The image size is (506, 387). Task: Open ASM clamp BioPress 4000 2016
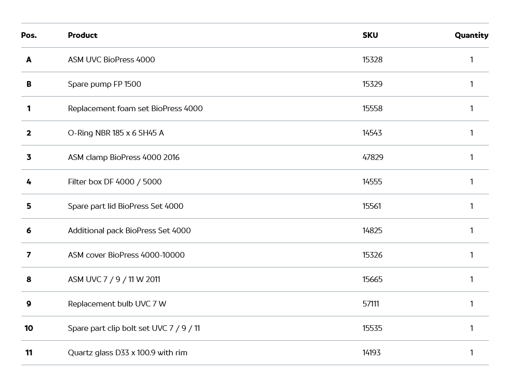[124, 157]
